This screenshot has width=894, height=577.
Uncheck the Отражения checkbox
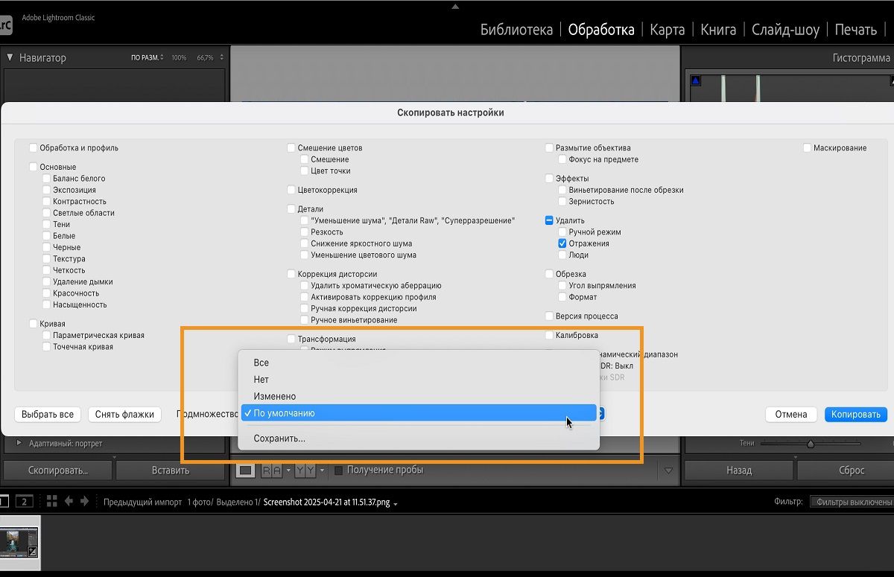click(562, 243)
